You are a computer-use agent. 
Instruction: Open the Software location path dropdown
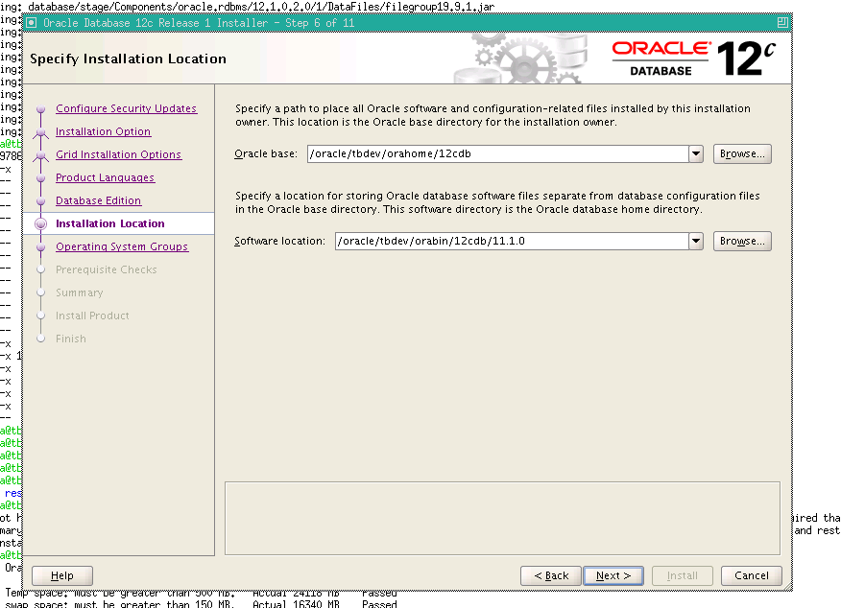click(x=695, y=241)
